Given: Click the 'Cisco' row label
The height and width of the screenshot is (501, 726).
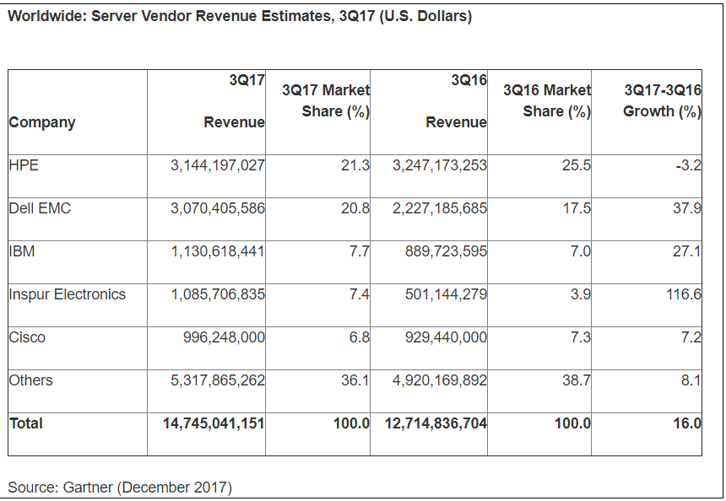Looking at the screenshot, I should click(27, 337).
